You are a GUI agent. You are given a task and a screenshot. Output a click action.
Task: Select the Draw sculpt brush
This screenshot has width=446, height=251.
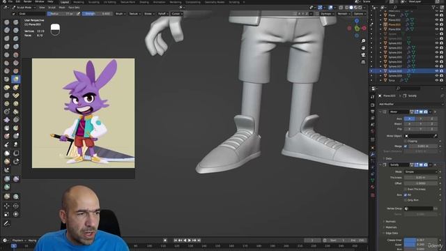coord(7,22)
